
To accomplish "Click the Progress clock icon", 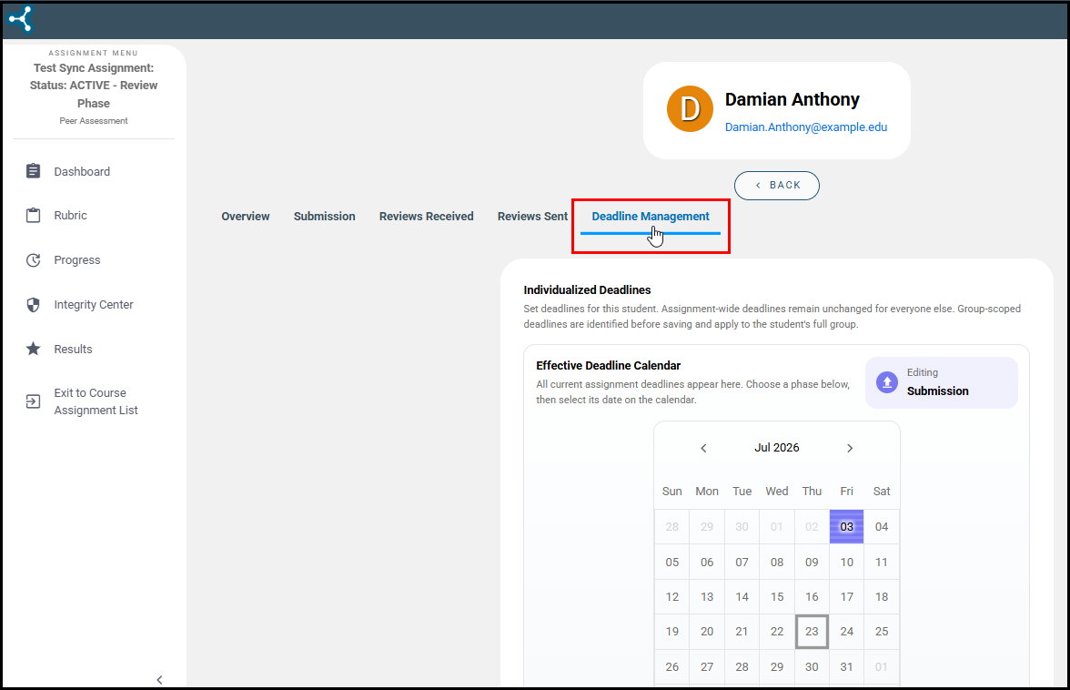I will (x=33, y=260).
